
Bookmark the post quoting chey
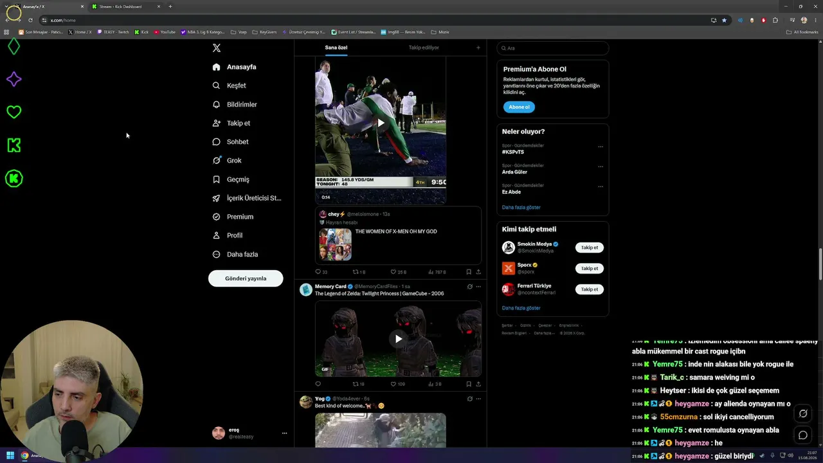(x=469, y=272)
